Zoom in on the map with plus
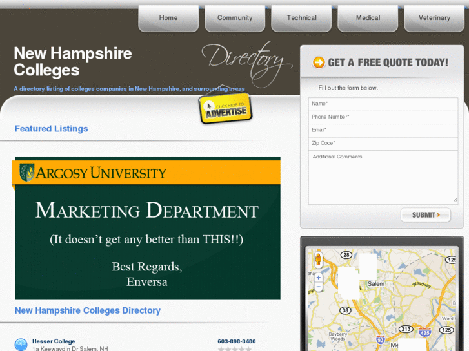 [319, 278]
